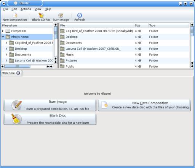This screenshot has width=195, height=168.
Task: Open the Actions menu
Action: (26, 9)
